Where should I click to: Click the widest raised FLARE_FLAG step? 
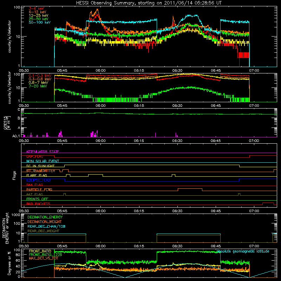96,174
